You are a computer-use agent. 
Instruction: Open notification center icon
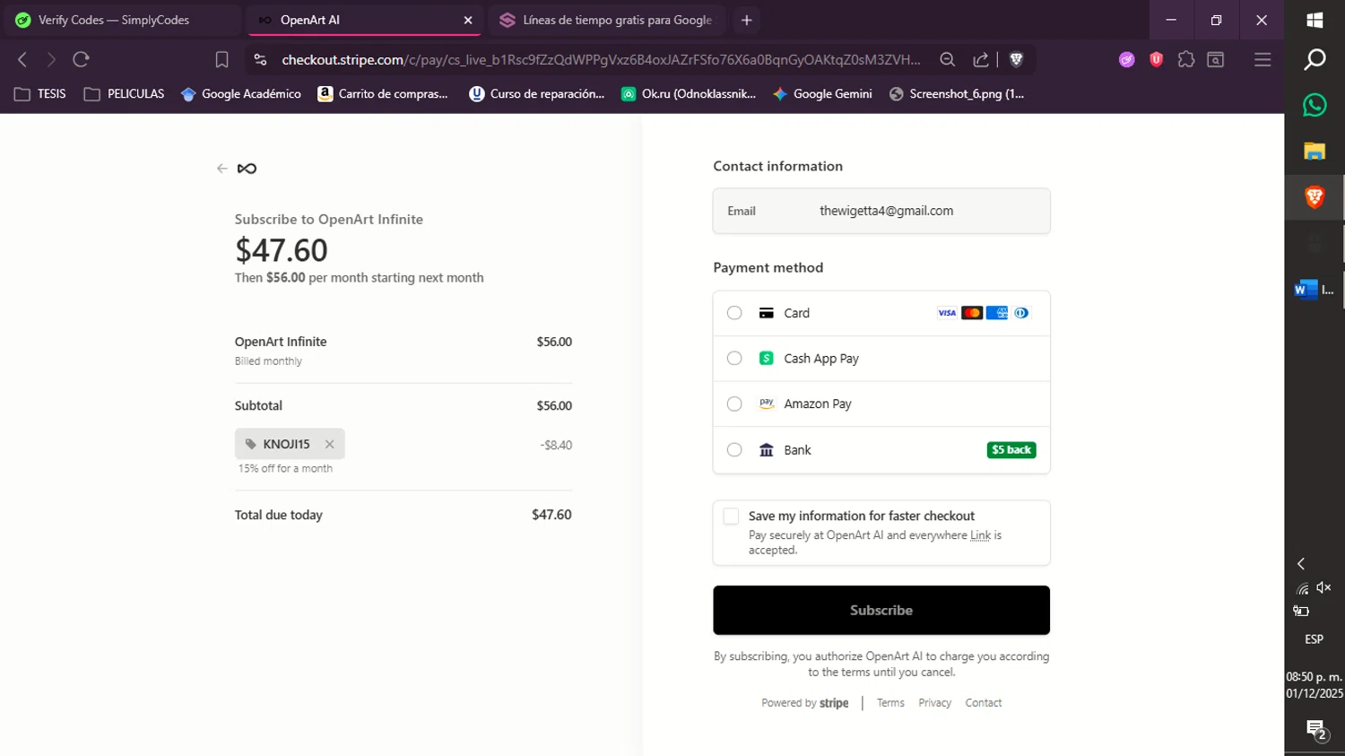click(1315, 729)
